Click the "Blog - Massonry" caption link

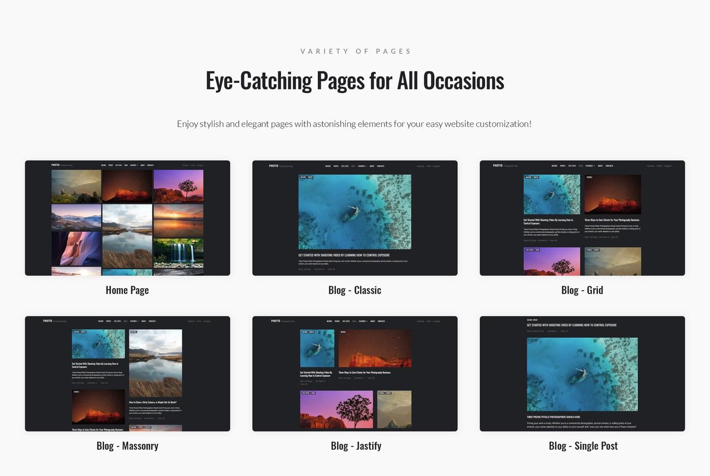click(x=127, y=445)
